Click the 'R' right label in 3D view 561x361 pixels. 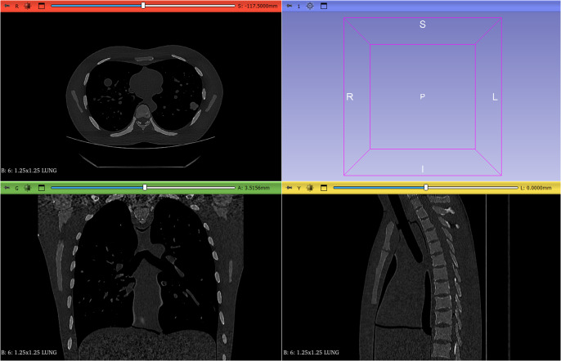[x=350, y=97]
